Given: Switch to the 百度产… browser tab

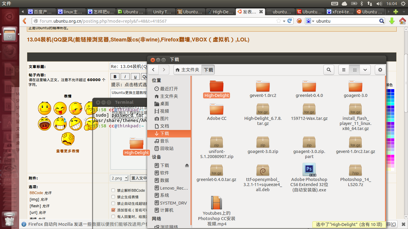Looking at the screenshot, I should (x=42, y=12).
